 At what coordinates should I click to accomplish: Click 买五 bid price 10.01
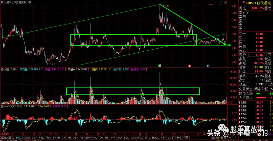pos(259,50)
